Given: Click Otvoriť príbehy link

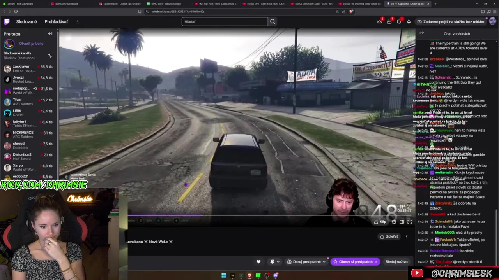Looking at the screenshot, I should coord(31,44).
